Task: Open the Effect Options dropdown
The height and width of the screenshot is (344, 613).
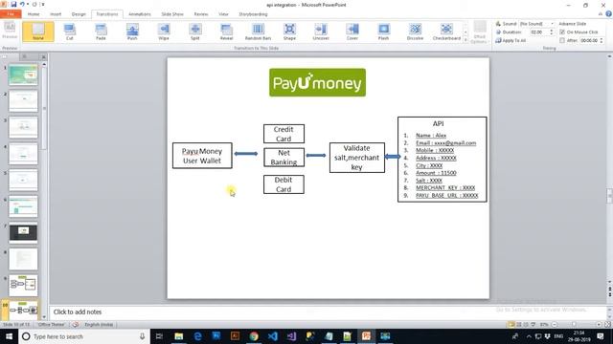Action: [480, 32]
